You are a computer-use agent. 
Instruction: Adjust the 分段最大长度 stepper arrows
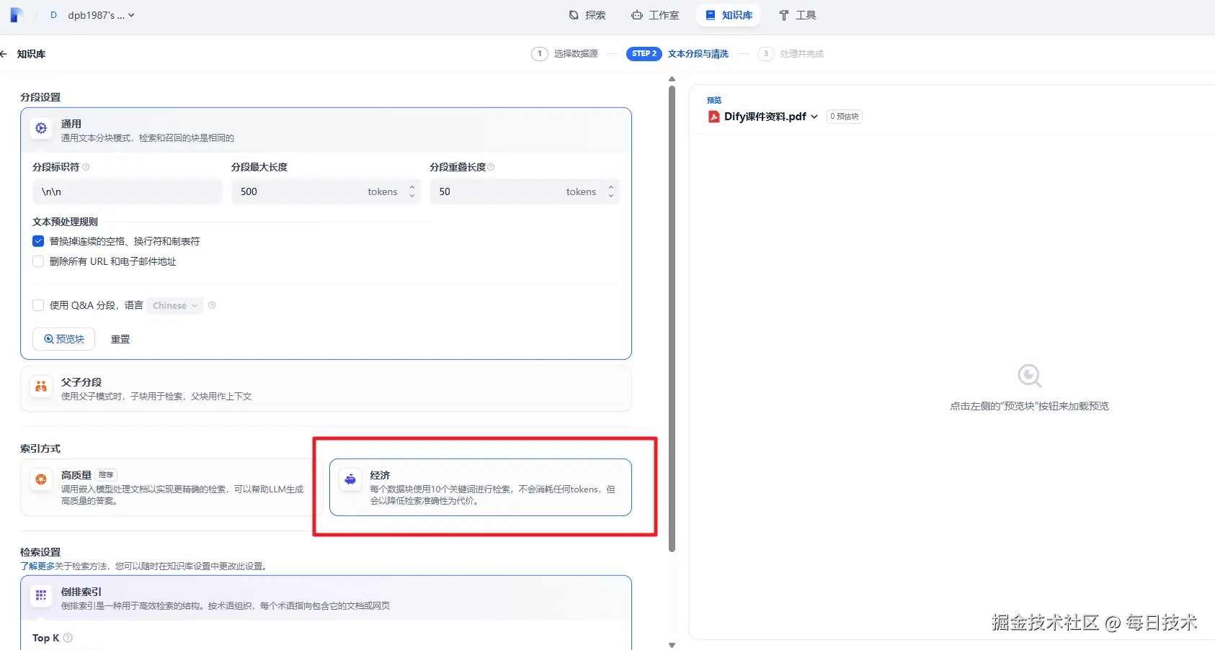coord(412,191)
